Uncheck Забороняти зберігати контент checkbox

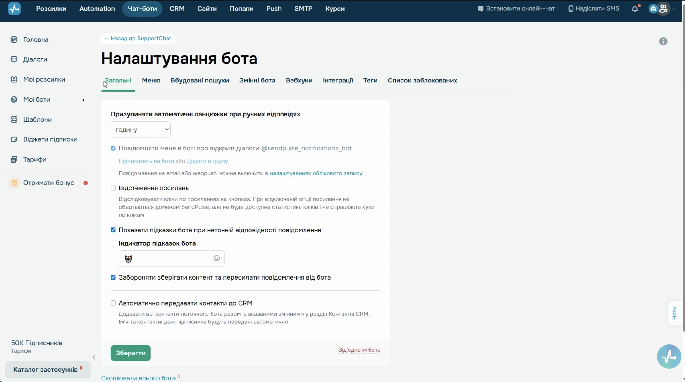tap(113, 277)
